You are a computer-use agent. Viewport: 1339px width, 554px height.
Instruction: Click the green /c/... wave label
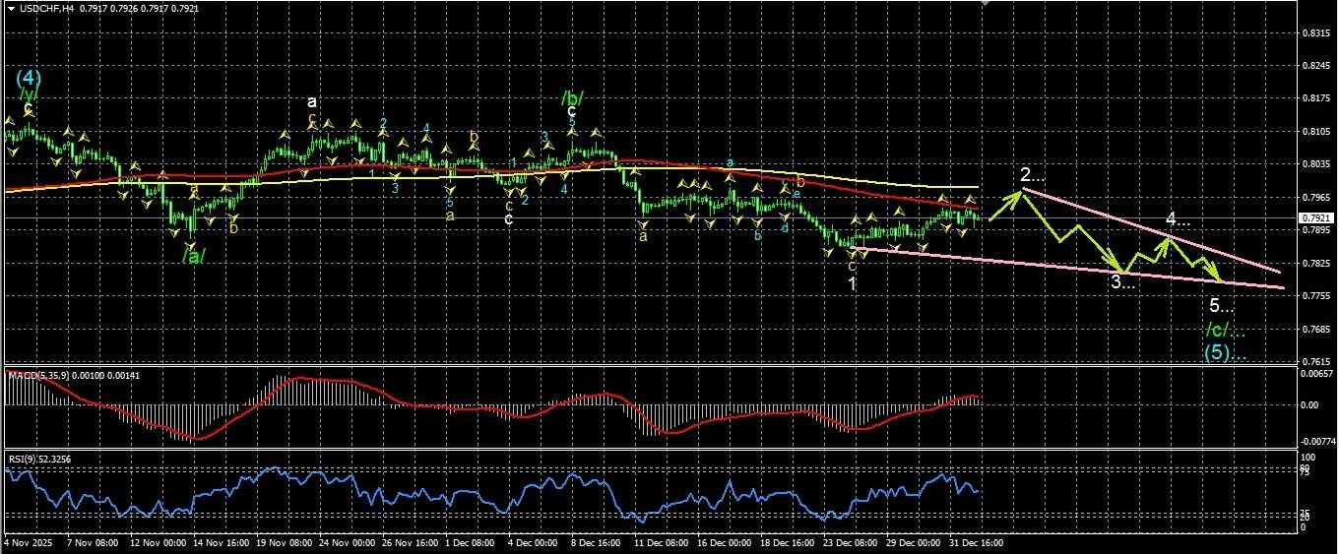click(1225, 330)
